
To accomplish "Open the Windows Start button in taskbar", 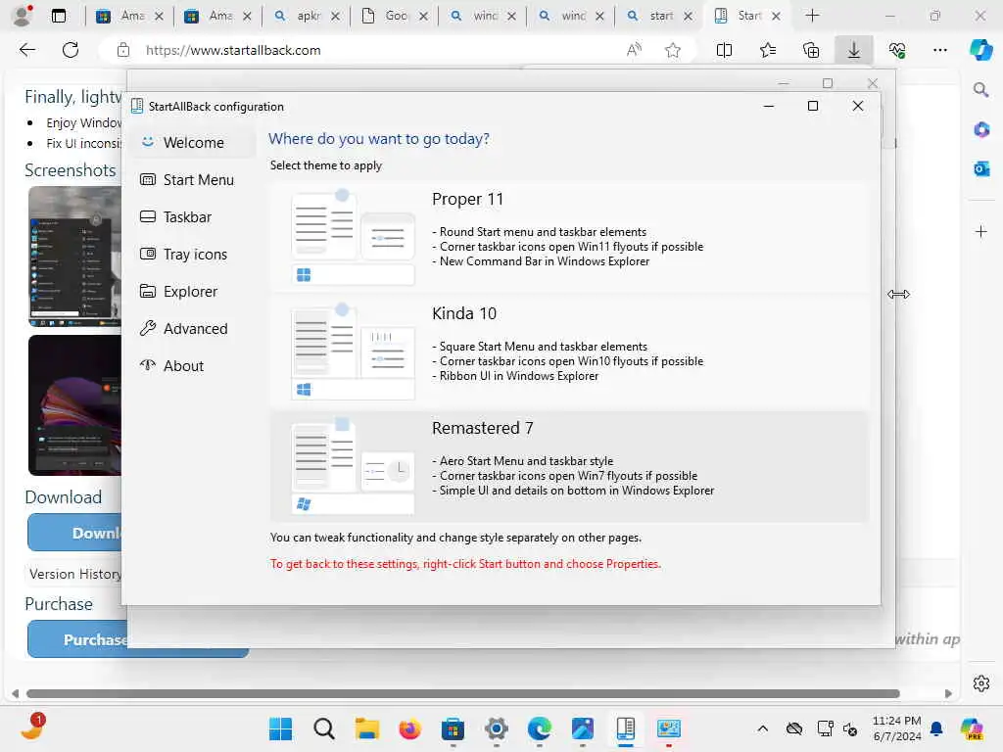I will pyautogui.click(x=280, y=728).
